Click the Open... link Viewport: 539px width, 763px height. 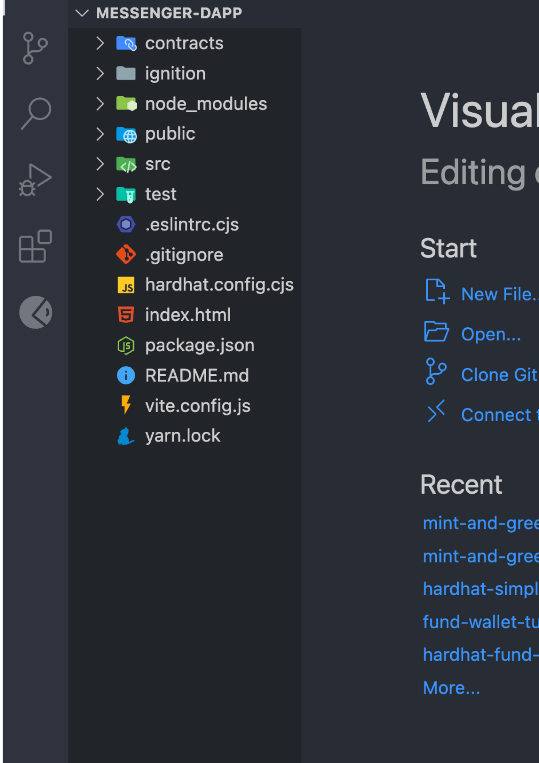pyautogui.click(x=491, y=335)
